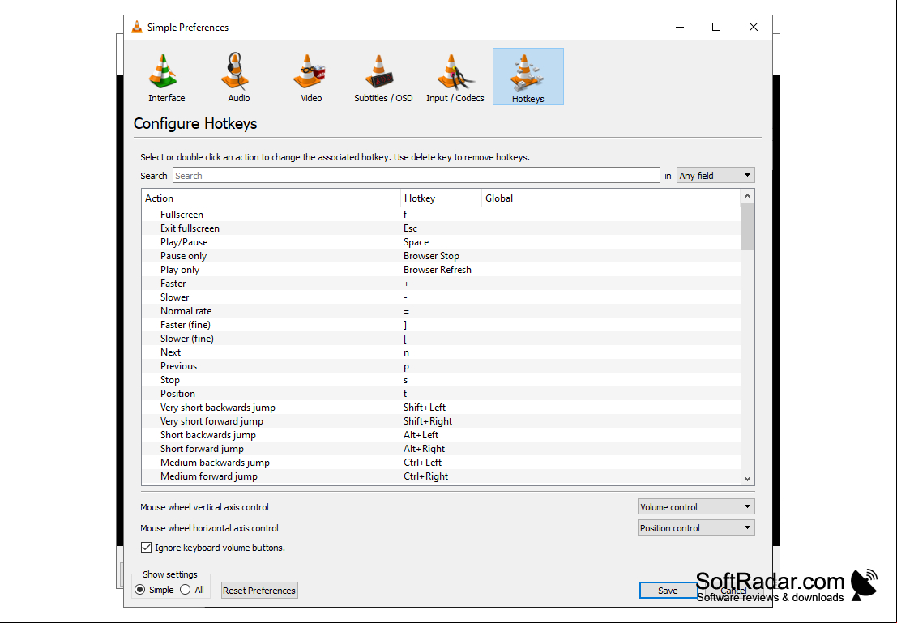Select Short backwards jump row

441,434
